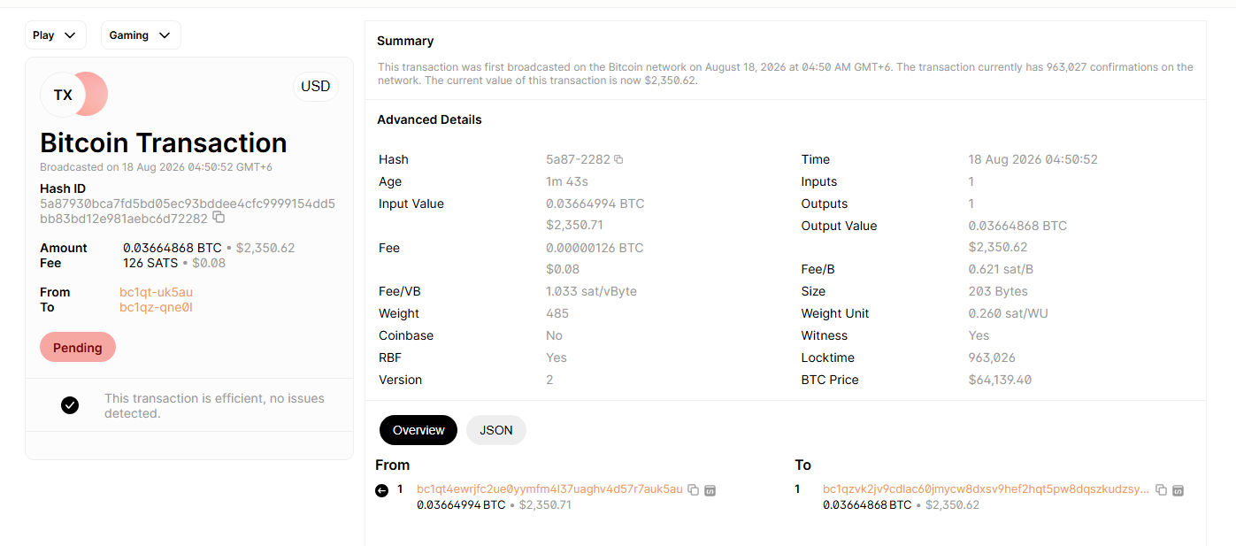The image size is (1236, 546).
Task: Open the full From address bc1qt4ewrjfc2ue0…
Action: (549, 489)
